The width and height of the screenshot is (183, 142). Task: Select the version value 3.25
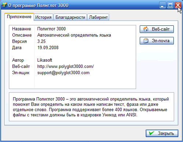42,41
